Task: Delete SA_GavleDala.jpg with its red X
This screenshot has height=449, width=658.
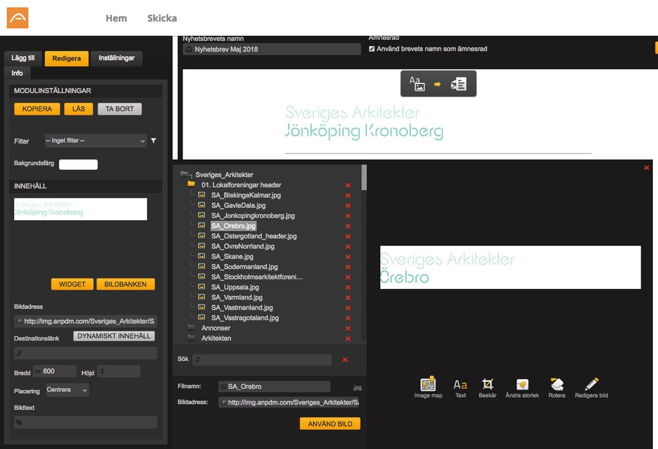Action: 348,206
